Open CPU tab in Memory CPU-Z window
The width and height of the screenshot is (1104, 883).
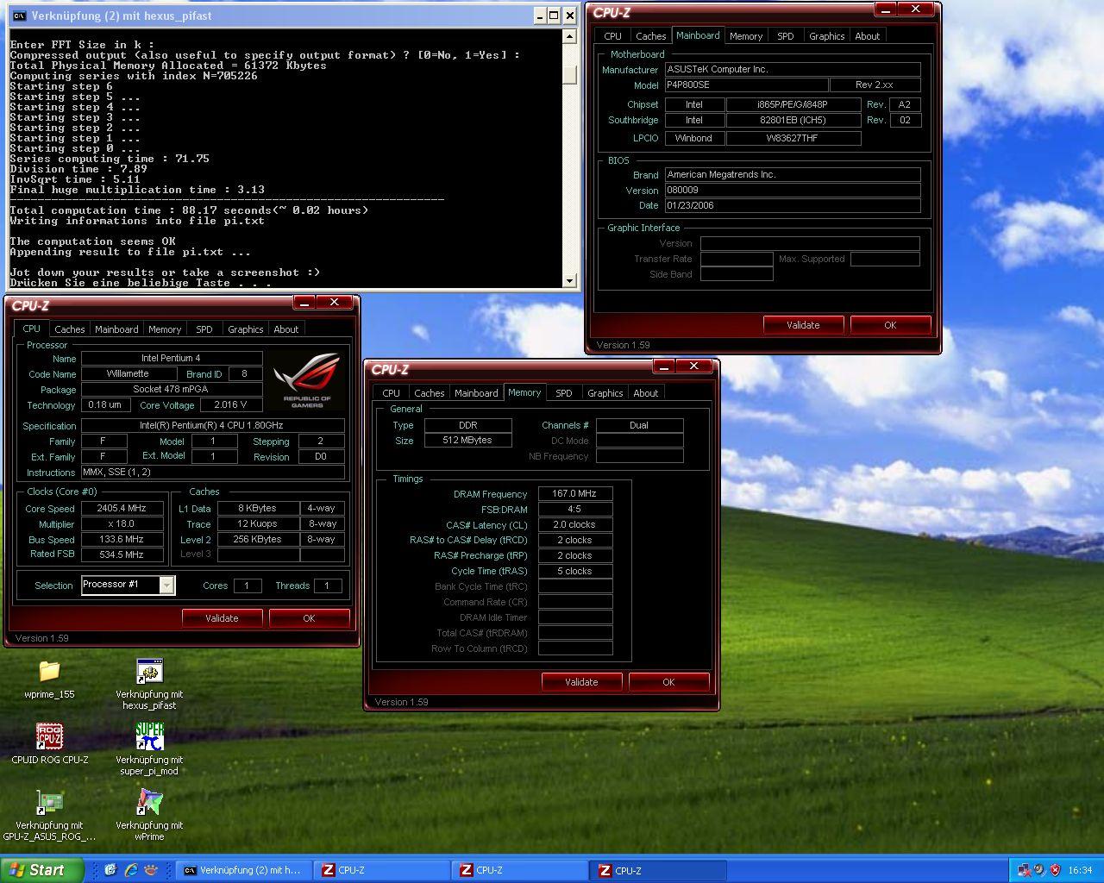pos(391,393)
